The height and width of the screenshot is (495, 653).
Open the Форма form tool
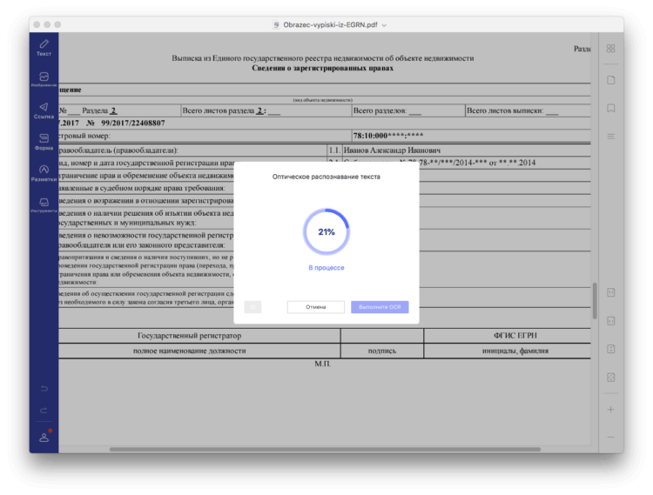(44, 141)
